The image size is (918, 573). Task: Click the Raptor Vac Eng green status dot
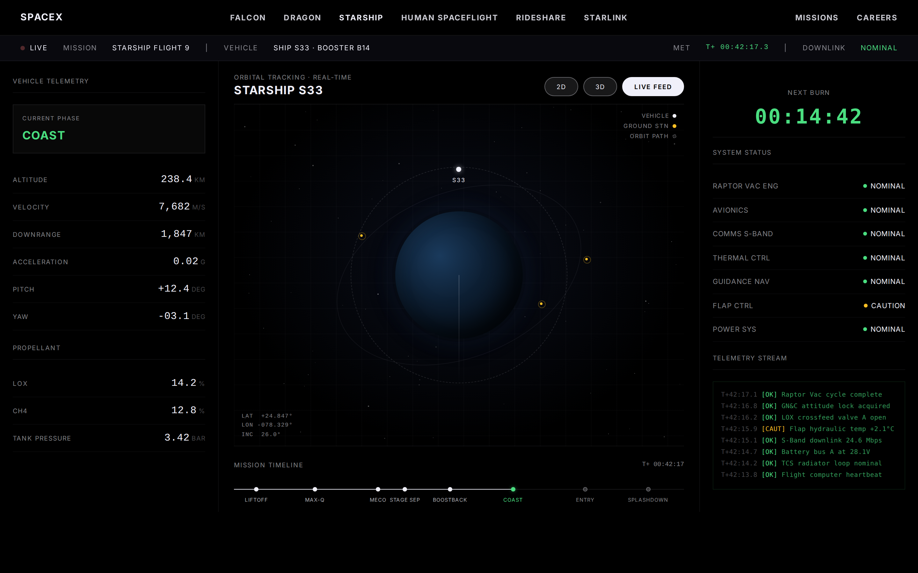(x=865, y=186)
